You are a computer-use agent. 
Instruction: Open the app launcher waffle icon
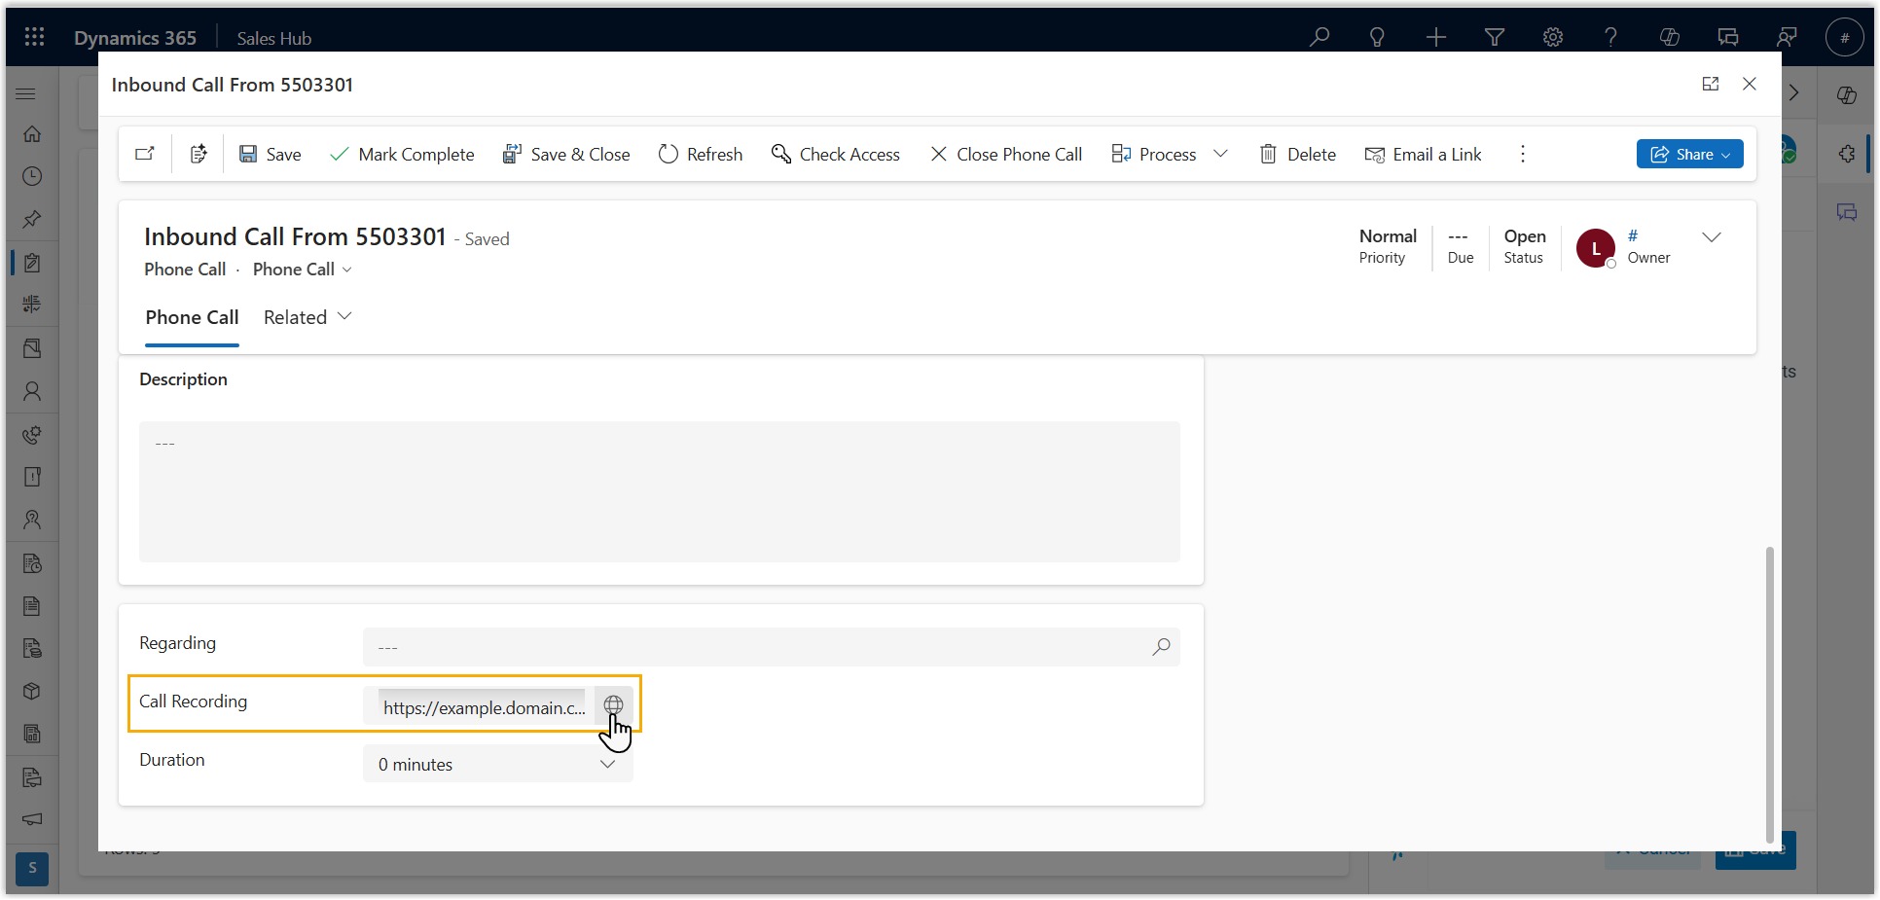point(34,37)
